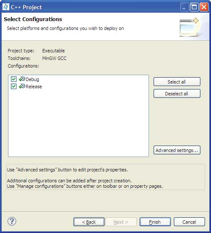This screenshot has width=211, height=233.
Task: Open Advanced settings dialog
Action: 177,150
